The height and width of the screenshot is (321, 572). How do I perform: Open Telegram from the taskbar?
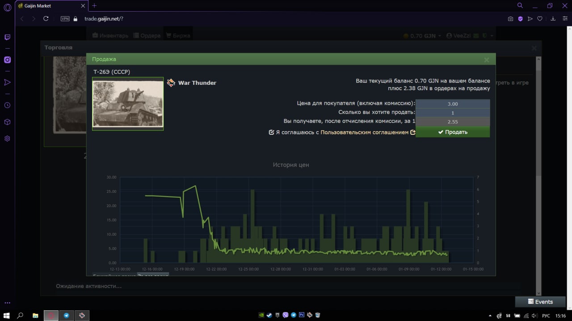[x=66, y=315]
